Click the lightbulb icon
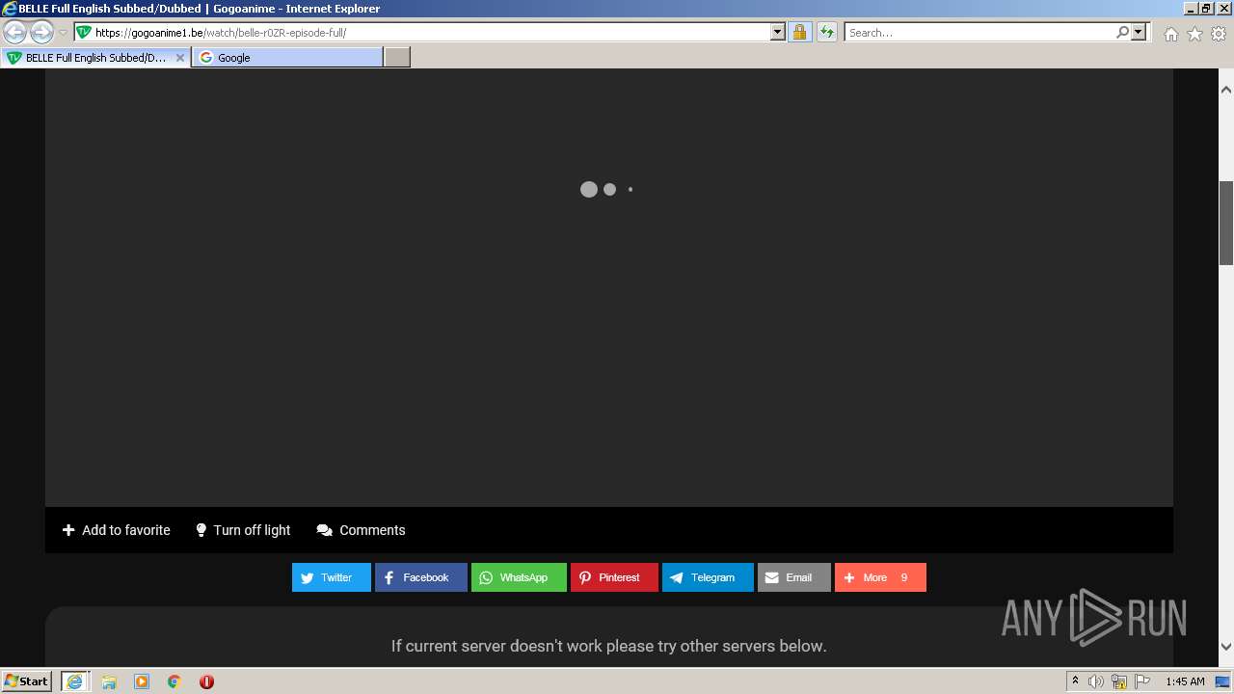The height and width of the screenshot is (694, 1234). 201,530
